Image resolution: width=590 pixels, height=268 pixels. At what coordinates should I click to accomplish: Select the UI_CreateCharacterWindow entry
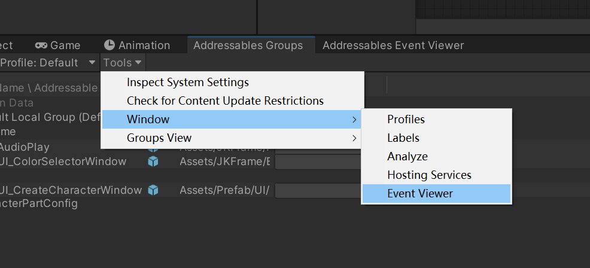71,190
